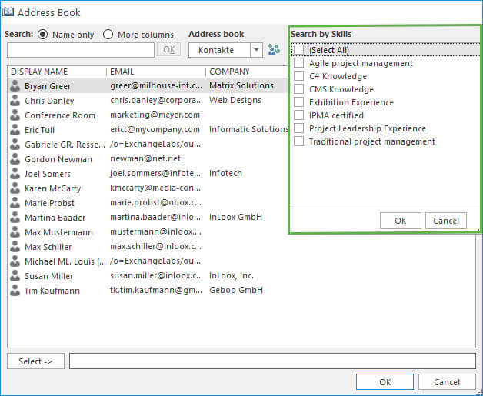483x396 pixels.
Task: Click Karen McCarty's contact icon
Action: (x=15, y=188)
